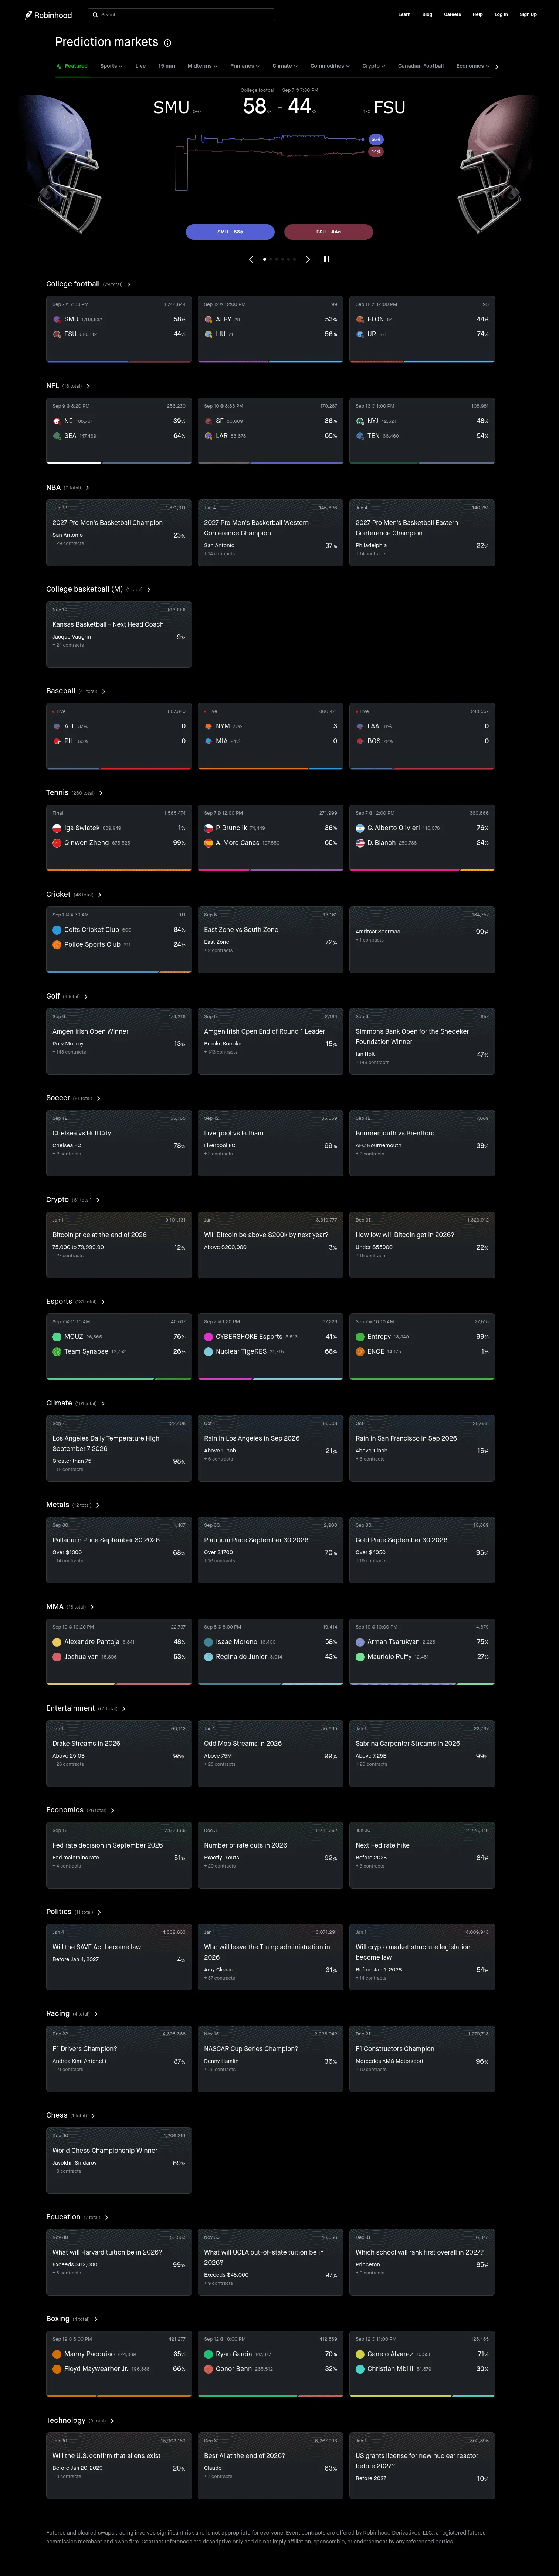
Task: Open the Sports dropdown tab
Action: click(110, 66)
